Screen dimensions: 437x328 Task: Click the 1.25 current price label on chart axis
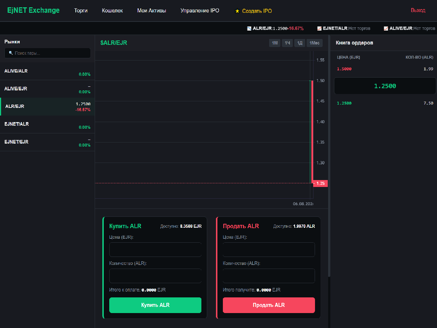tap(320, 183)
